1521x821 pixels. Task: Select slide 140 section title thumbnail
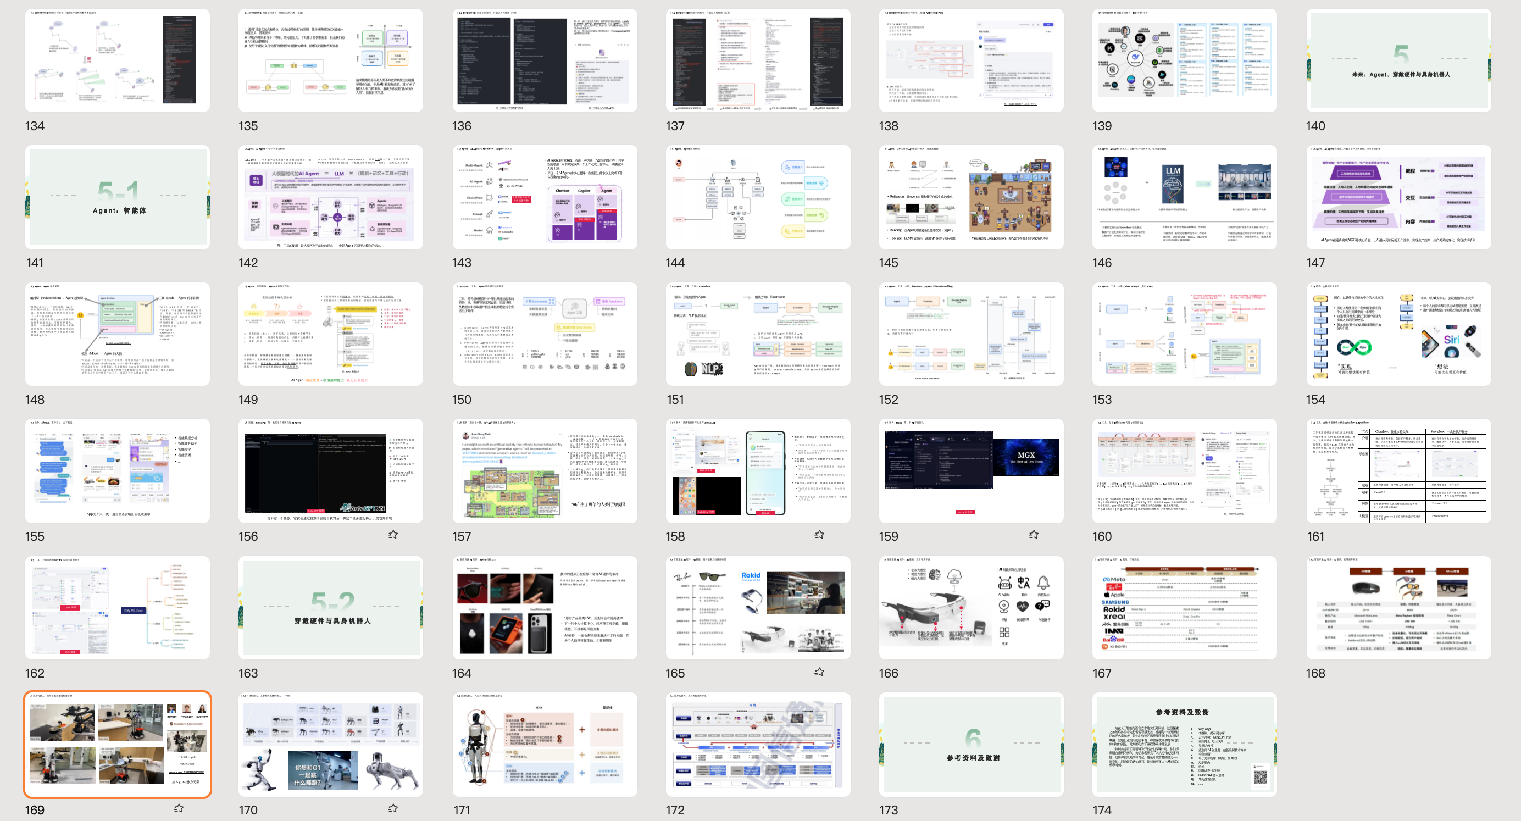click(x=1398, y=60)
